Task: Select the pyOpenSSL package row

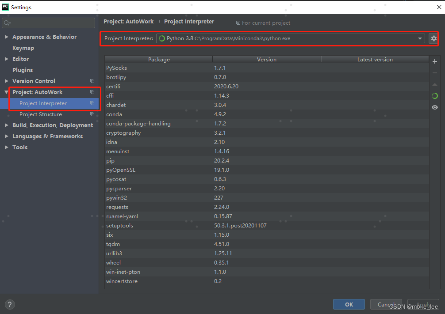Action: pos(267,170)
